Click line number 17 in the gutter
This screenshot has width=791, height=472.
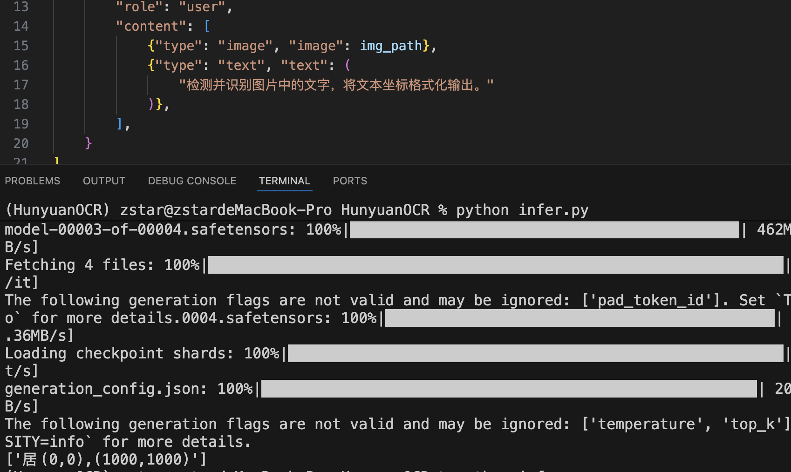21,85
